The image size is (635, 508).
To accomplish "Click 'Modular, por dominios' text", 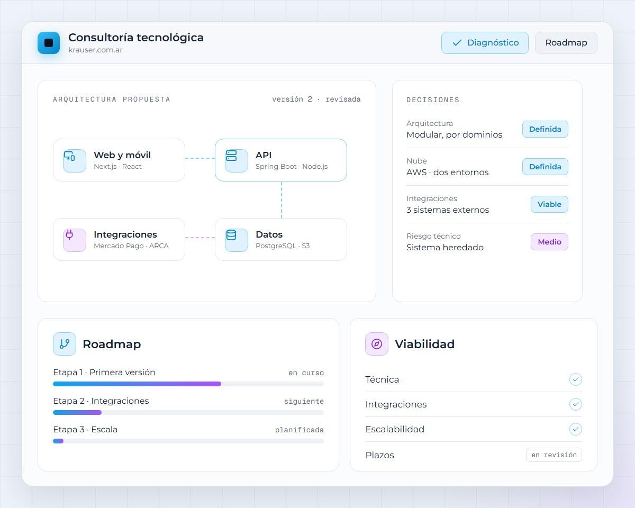I will click(454, 135).
